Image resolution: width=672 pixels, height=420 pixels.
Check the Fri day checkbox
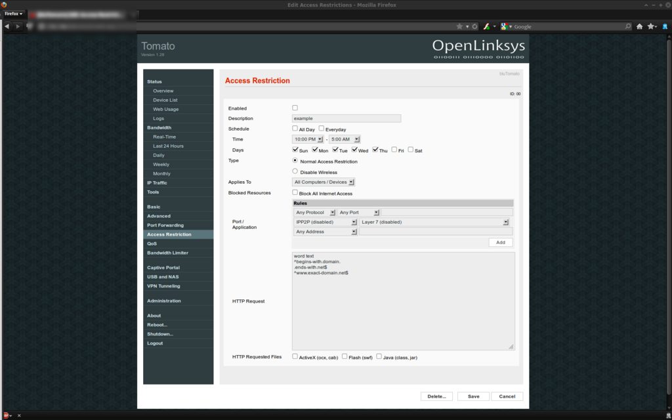tap(394, 150)
